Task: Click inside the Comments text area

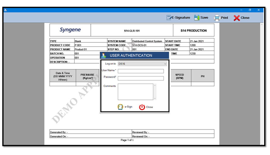Action: [x=135, y=92]
